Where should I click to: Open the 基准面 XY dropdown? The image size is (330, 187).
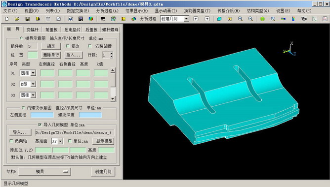(60, 141)
